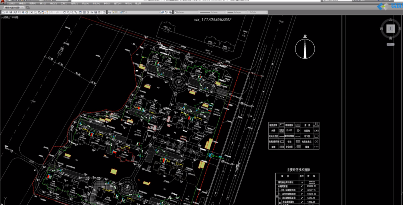Viewport: 403px width, 205px height.
Task: Open the WCS coordinate system dropdown
Action: point(391,44)
